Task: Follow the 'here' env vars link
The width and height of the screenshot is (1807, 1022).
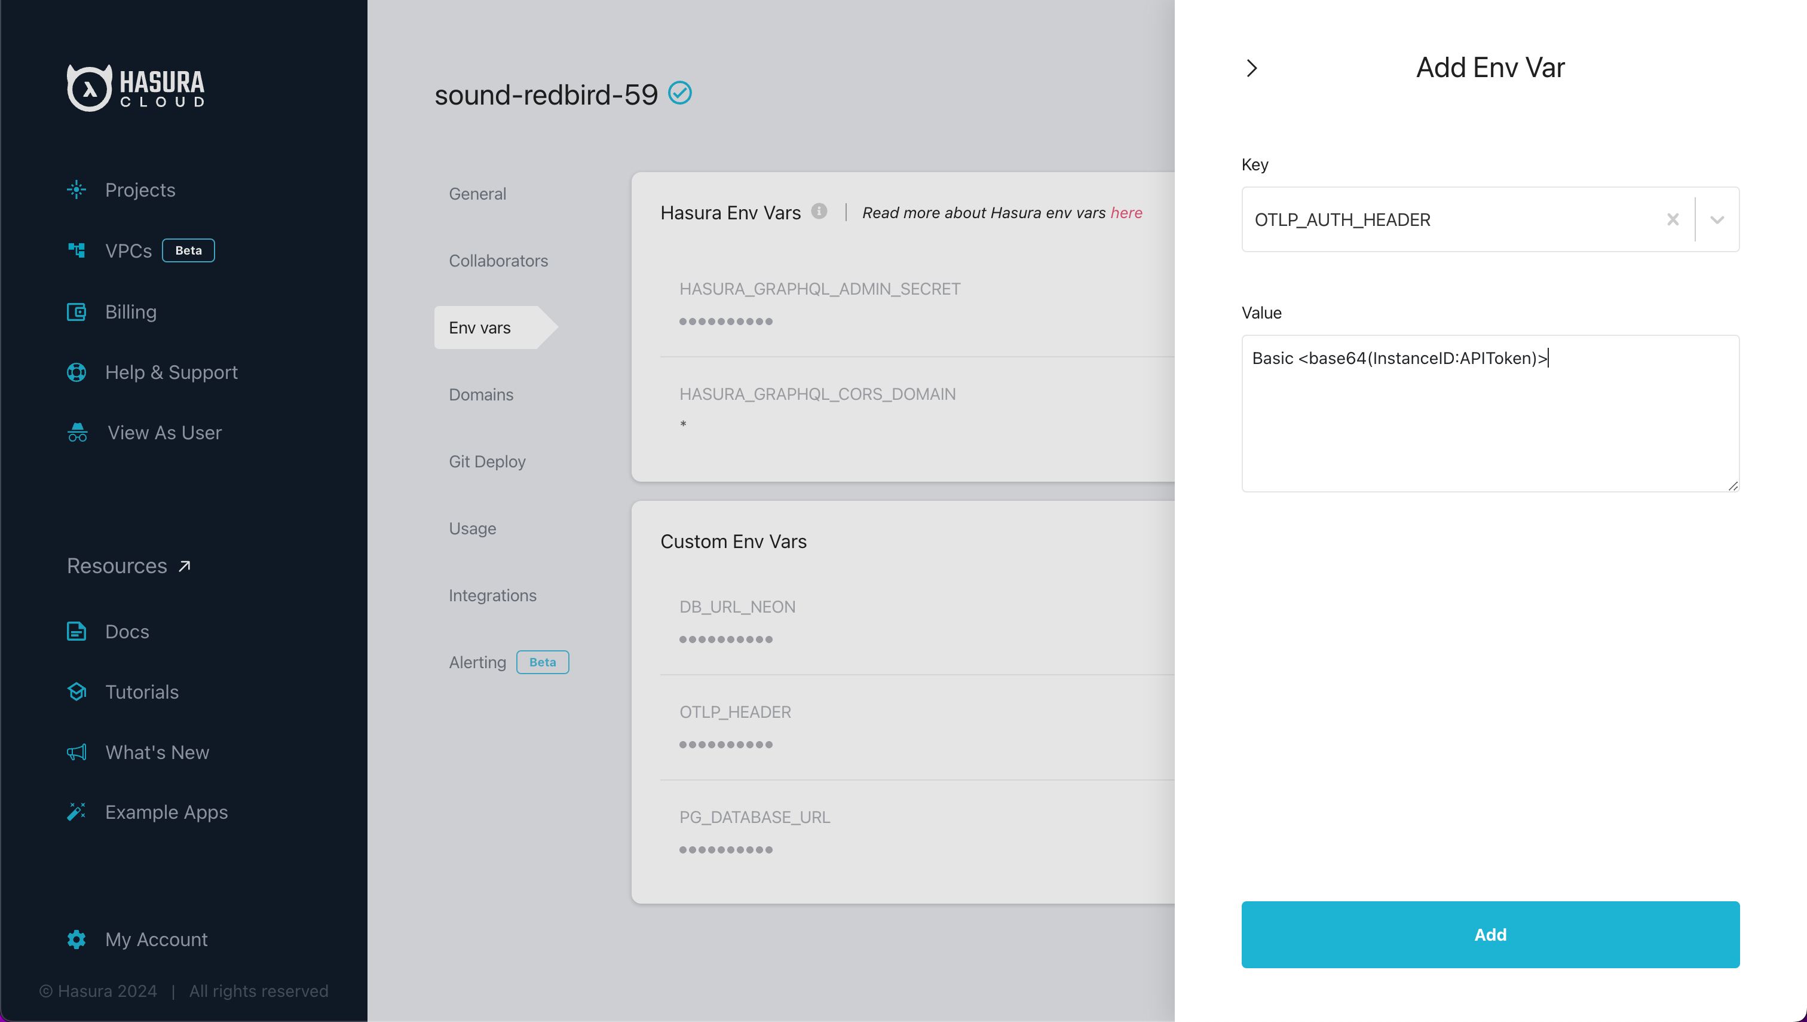Action: click(1126, 213)
